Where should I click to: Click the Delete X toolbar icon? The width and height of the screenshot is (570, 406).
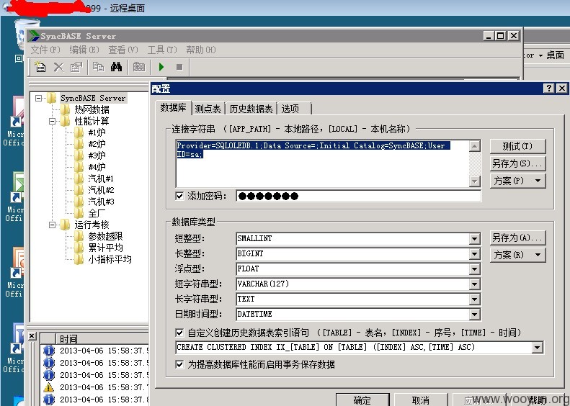[x=58, y=67]
